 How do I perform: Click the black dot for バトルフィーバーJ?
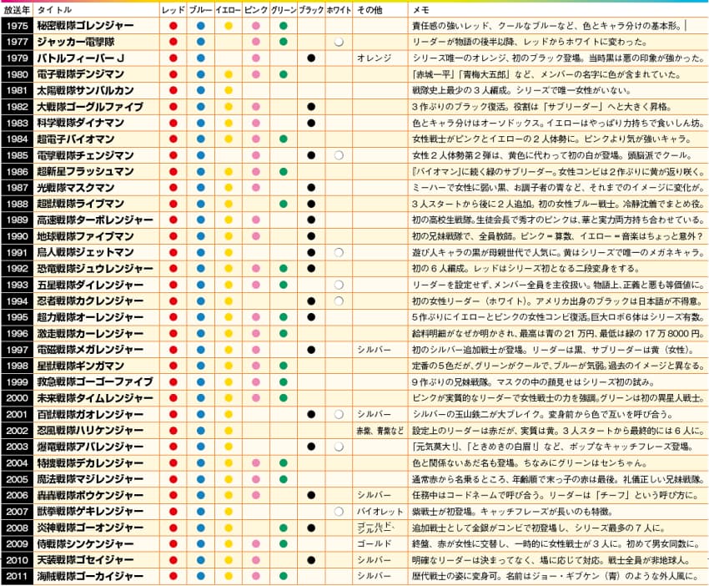tap(311, 58)
